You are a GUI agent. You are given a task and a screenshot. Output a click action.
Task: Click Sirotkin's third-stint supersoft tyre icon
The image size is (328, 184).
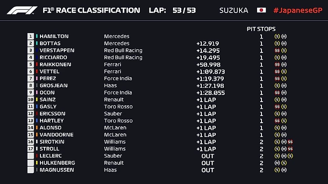(x=291, y=142)
